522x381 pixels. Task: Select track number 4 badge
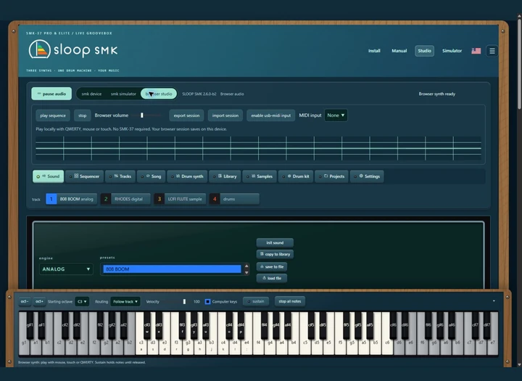[x=215, y=199]
